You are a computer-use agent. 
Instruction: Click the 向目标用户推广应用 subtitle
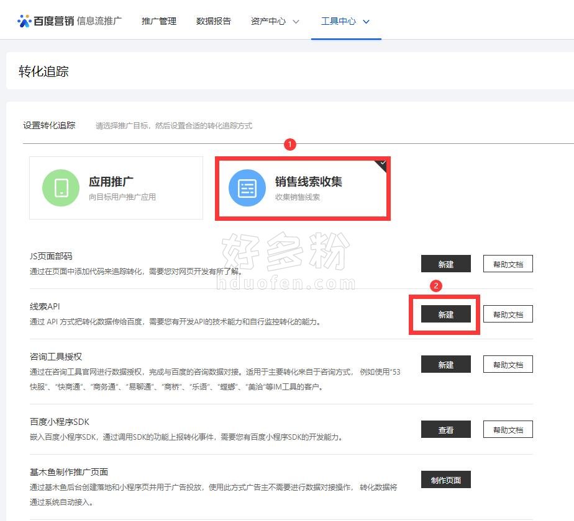(122, 197)
